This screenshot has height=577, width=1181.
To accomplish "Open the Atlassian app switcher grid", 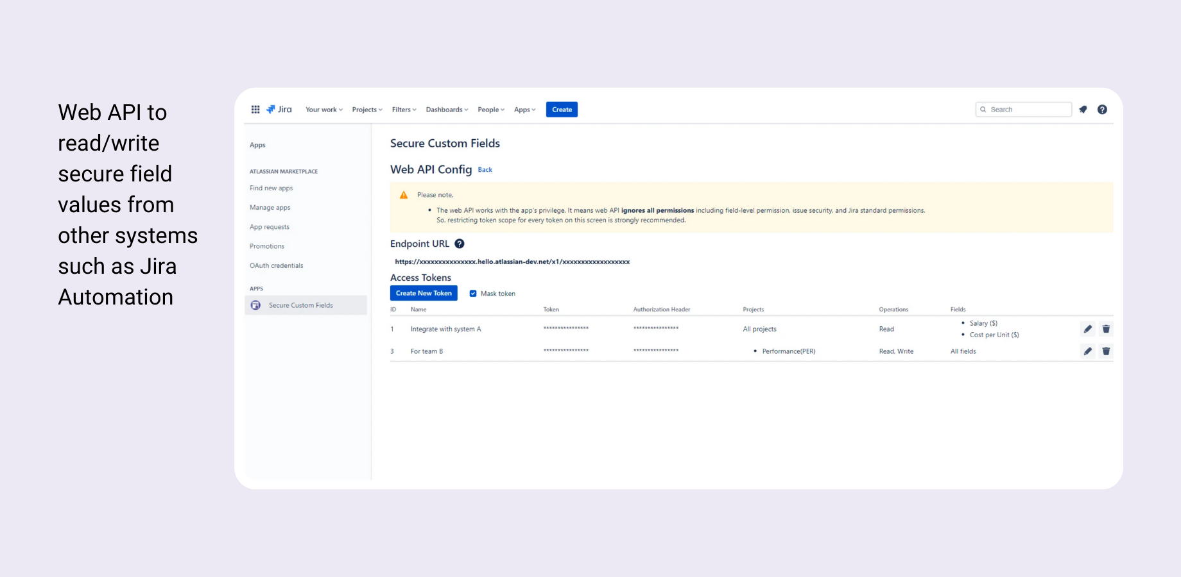I will coord(255,109).
